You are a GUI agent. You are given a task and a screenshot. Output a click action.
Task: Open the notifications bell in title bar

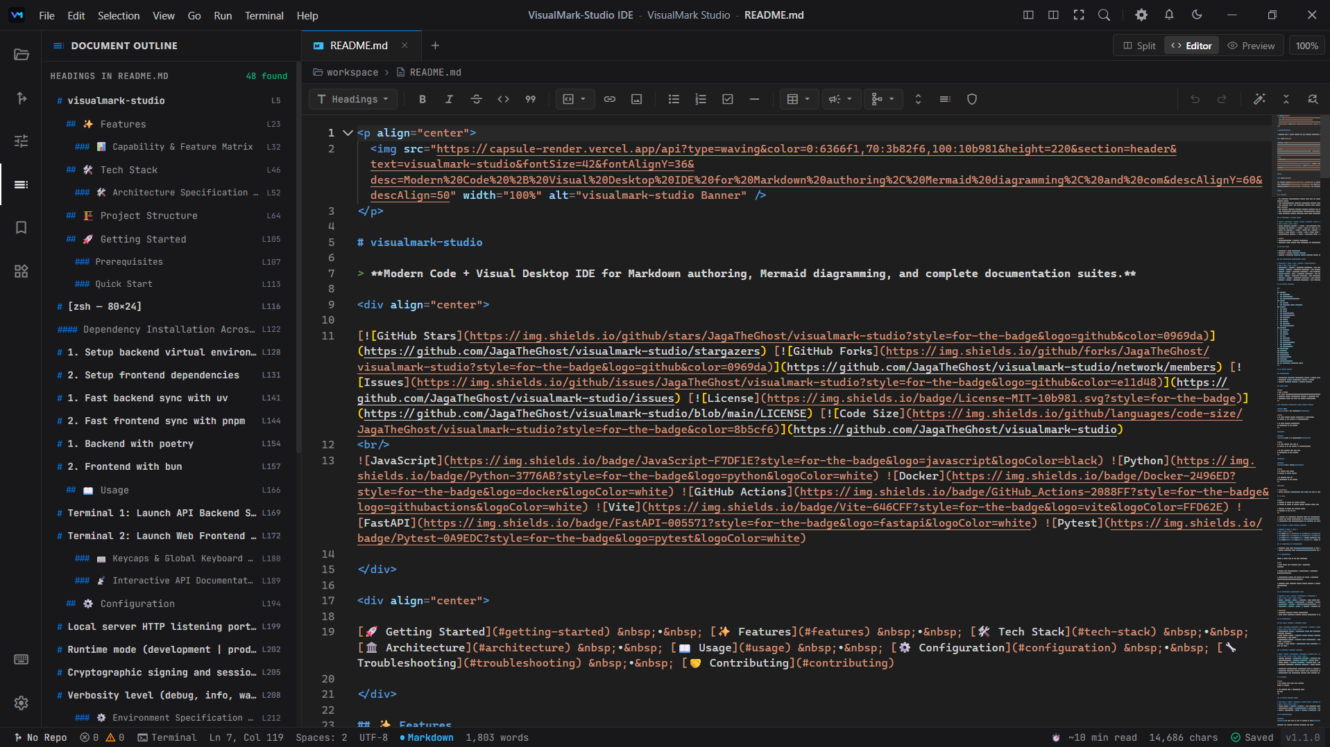(1169, 15)
